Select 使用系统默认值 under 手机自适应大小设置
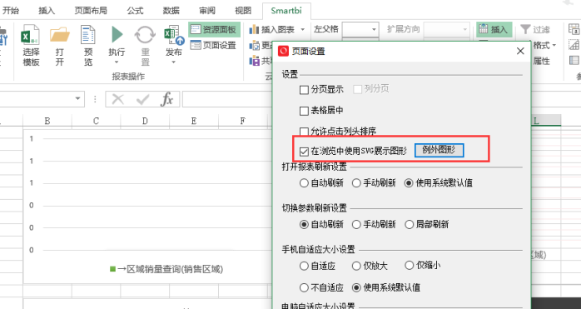The width and height of the screenshot is (581, 309). 356,287
